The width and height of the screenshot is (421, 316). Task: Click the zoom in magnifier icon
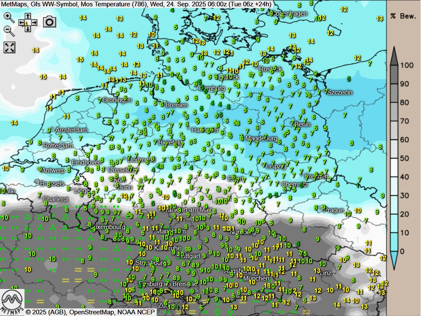(9, 17)
